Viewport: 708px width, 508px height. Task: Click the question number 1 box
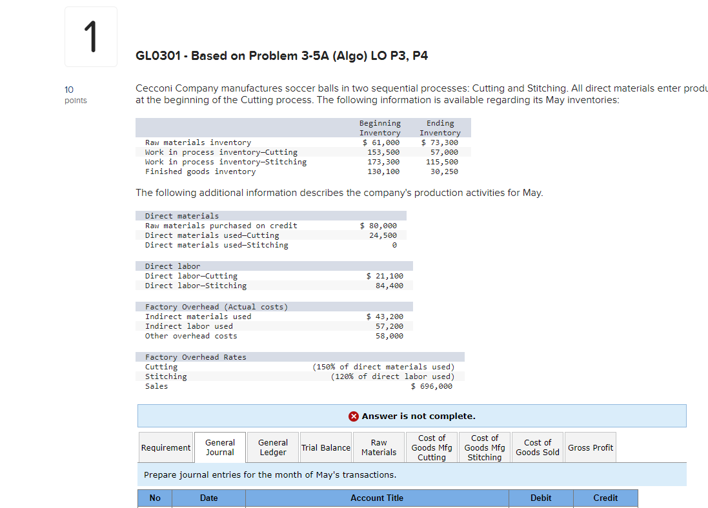(x=90, y=36)
